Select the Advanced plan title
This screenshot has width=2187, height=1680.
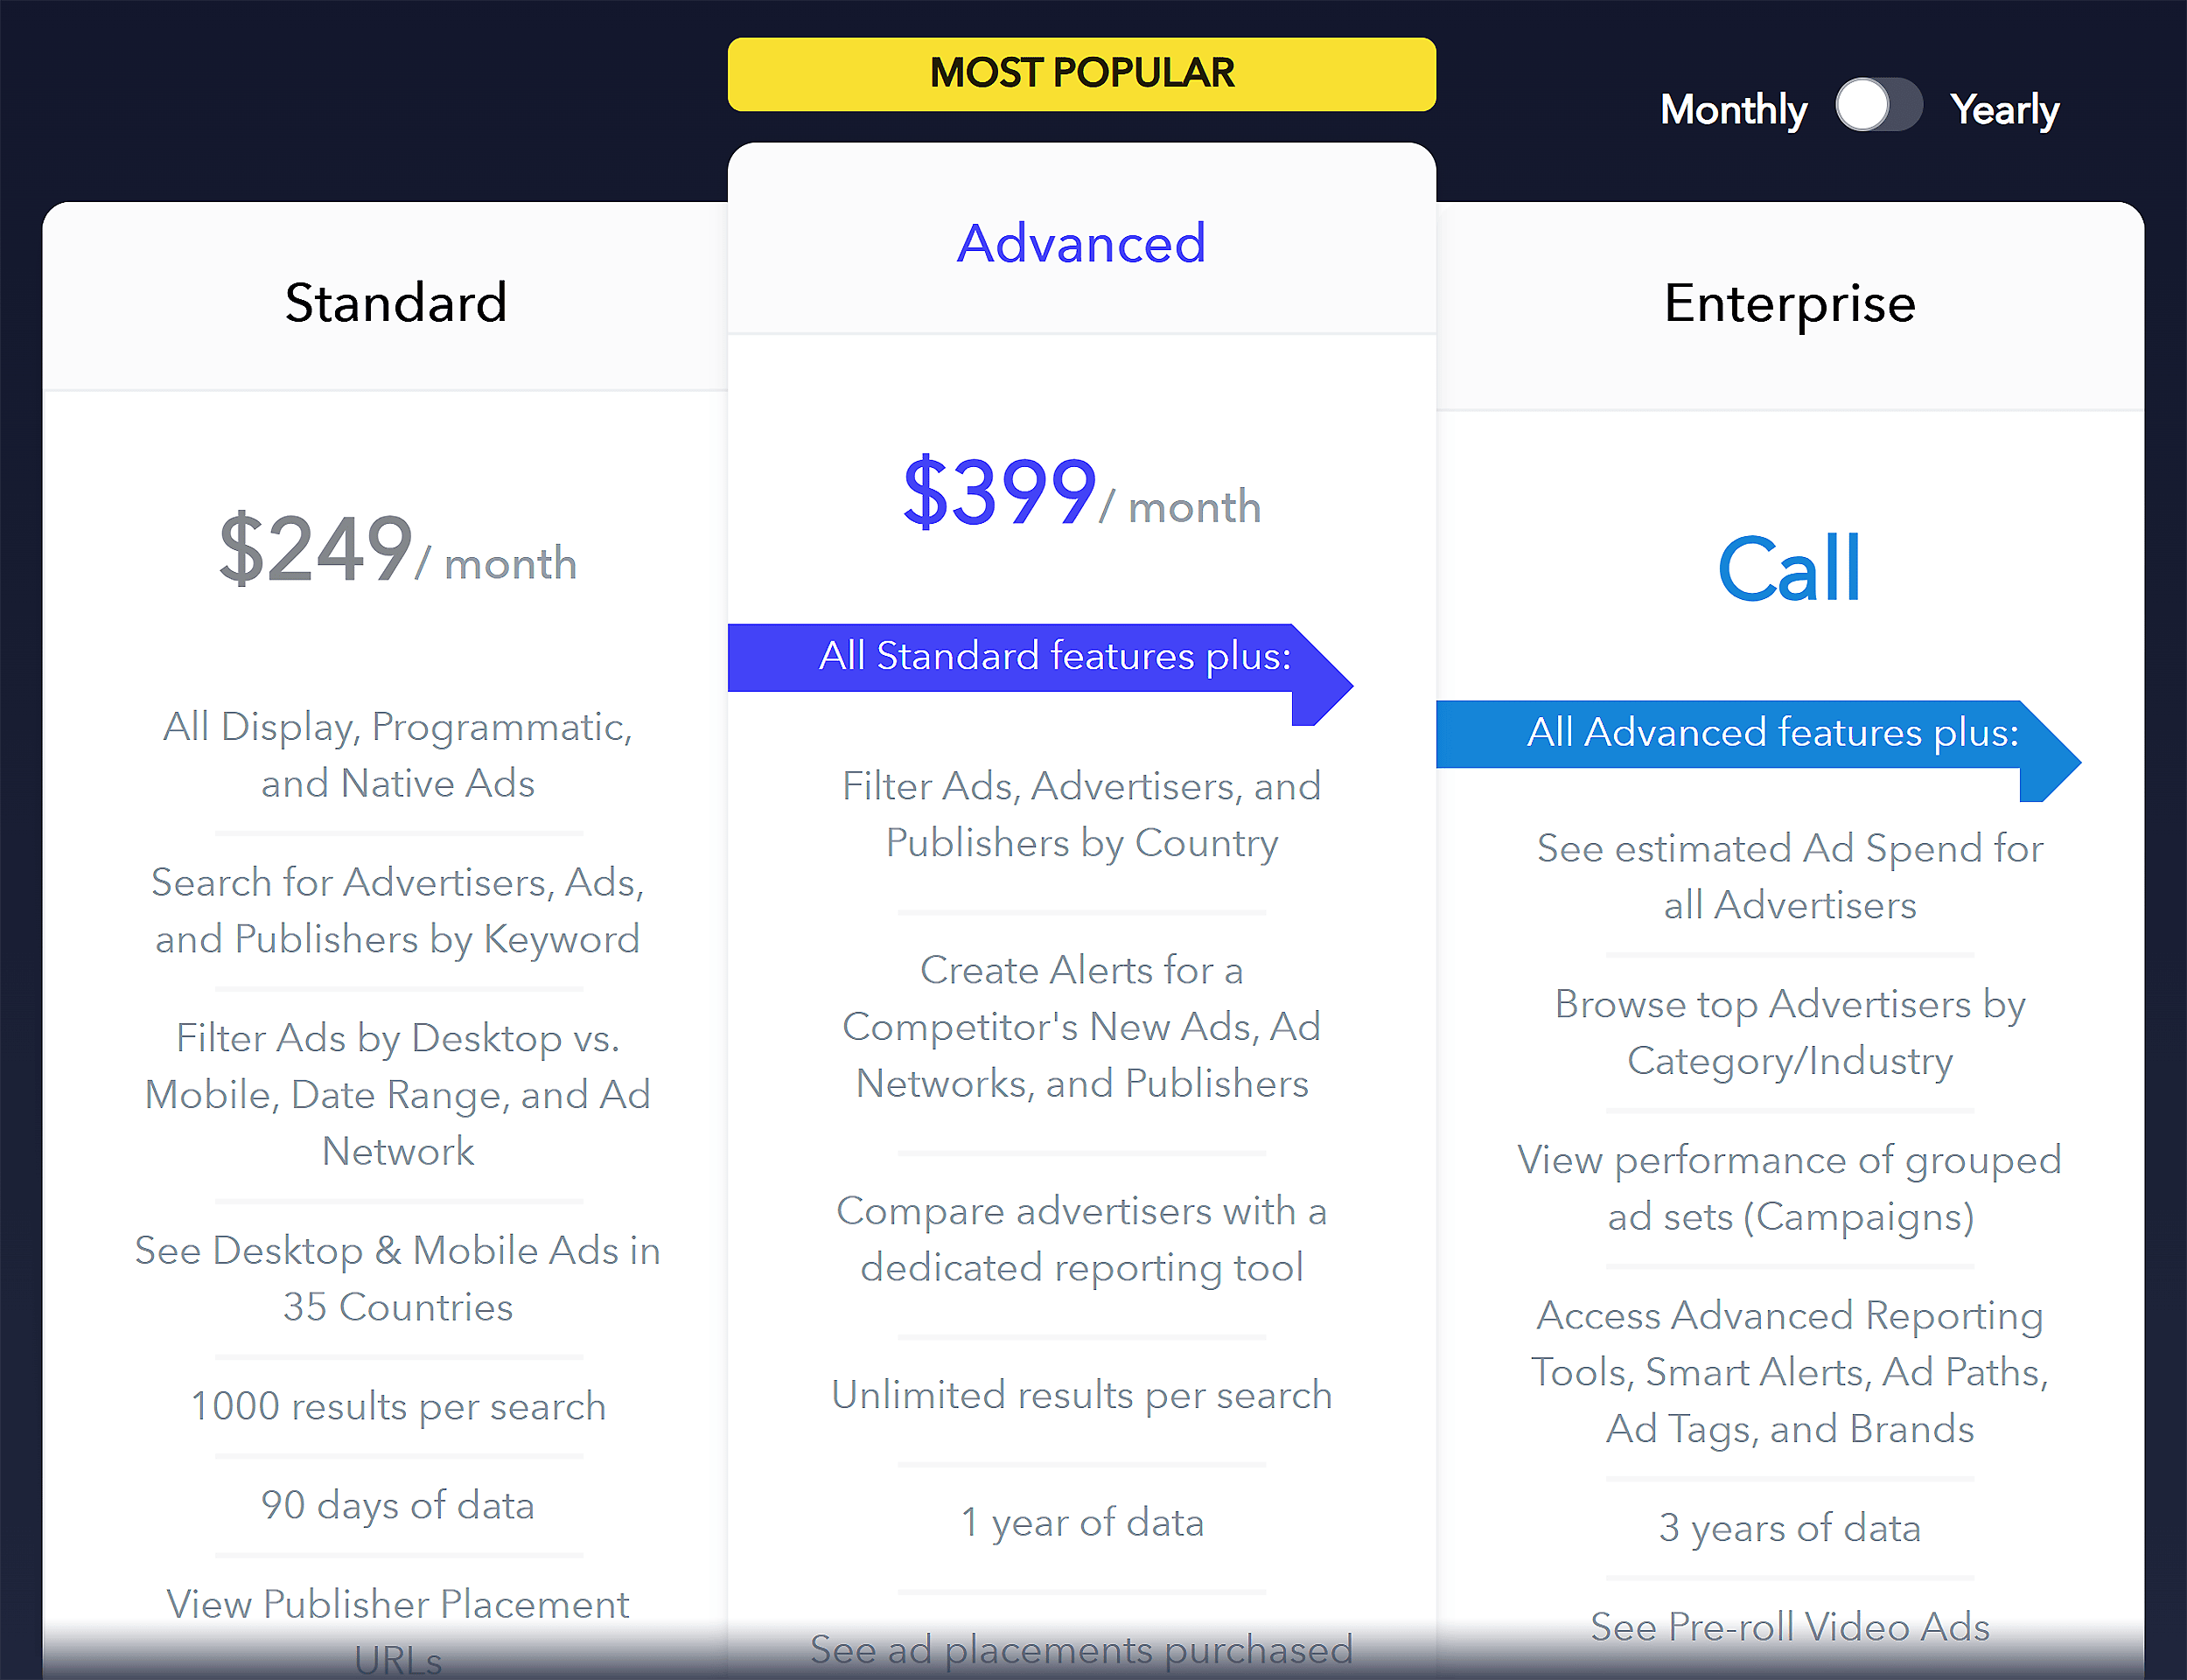pyautogui.click(x=1081, y=242)
